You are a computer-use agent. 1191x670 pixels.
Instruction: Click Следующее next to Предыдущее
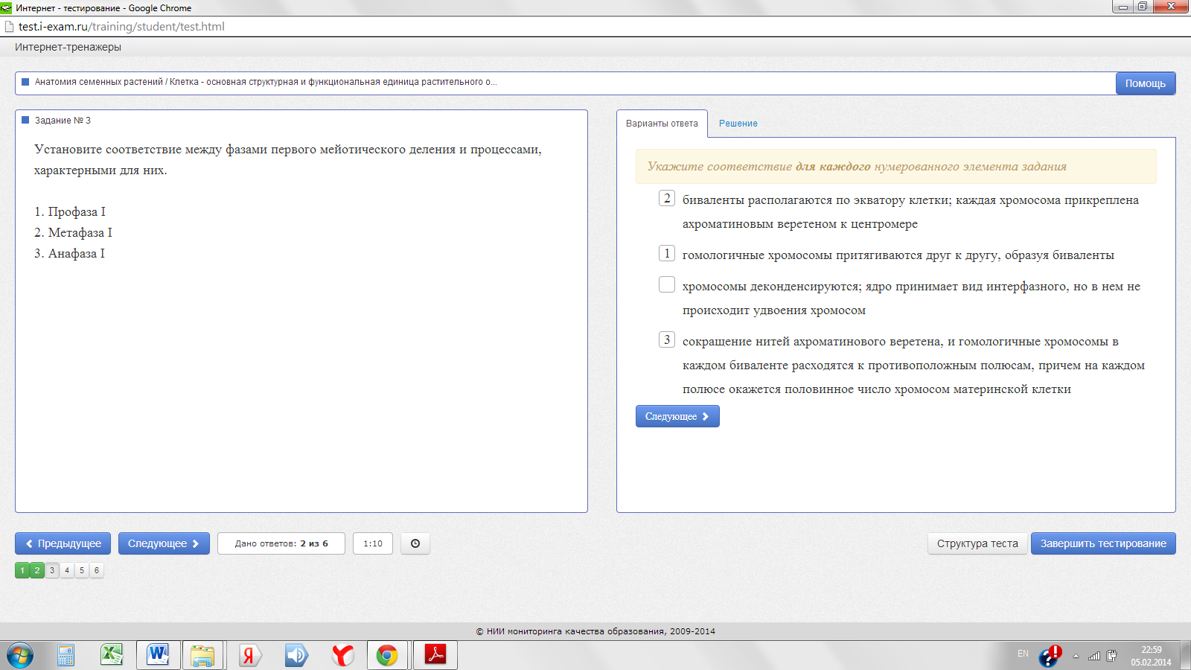164,543
